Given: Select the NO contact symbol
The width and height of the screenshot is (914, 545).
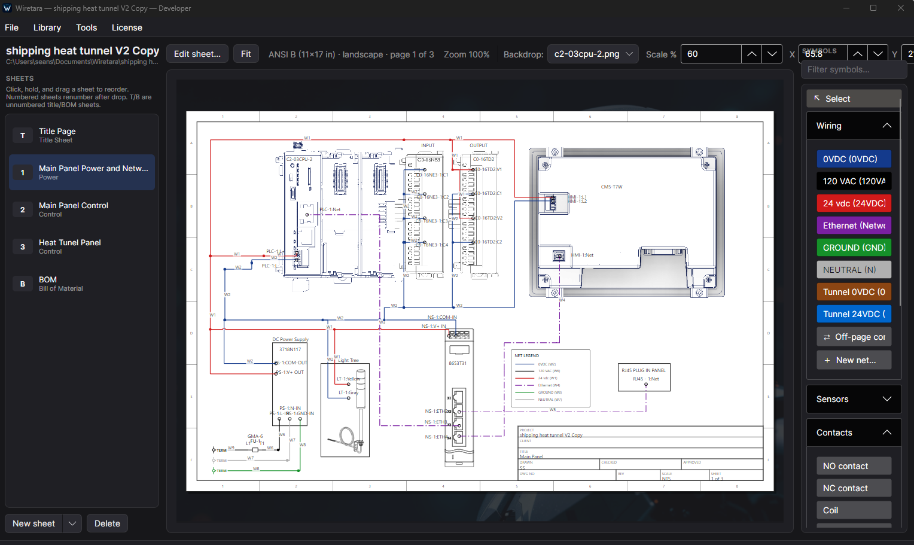Looking at the screenshot, I should tap(854, 466).
